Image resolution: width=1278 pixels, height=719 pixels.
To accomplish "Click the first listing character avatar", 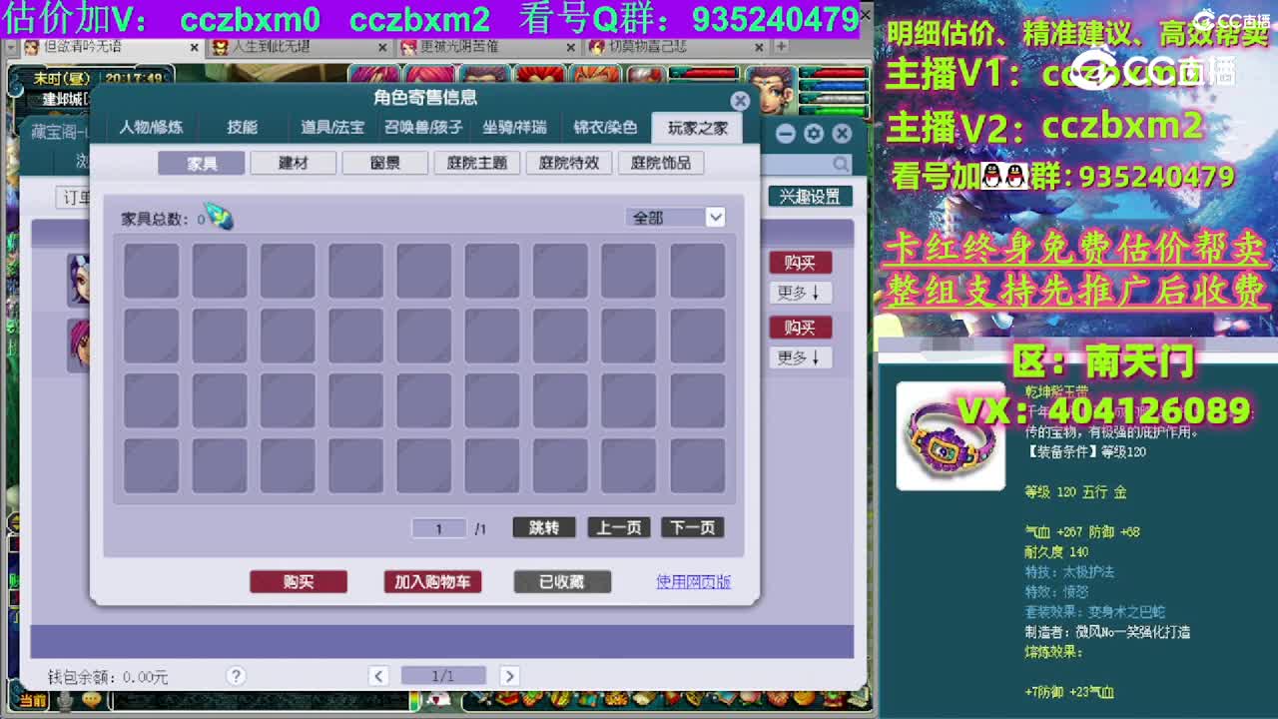I will pos(78,280).
